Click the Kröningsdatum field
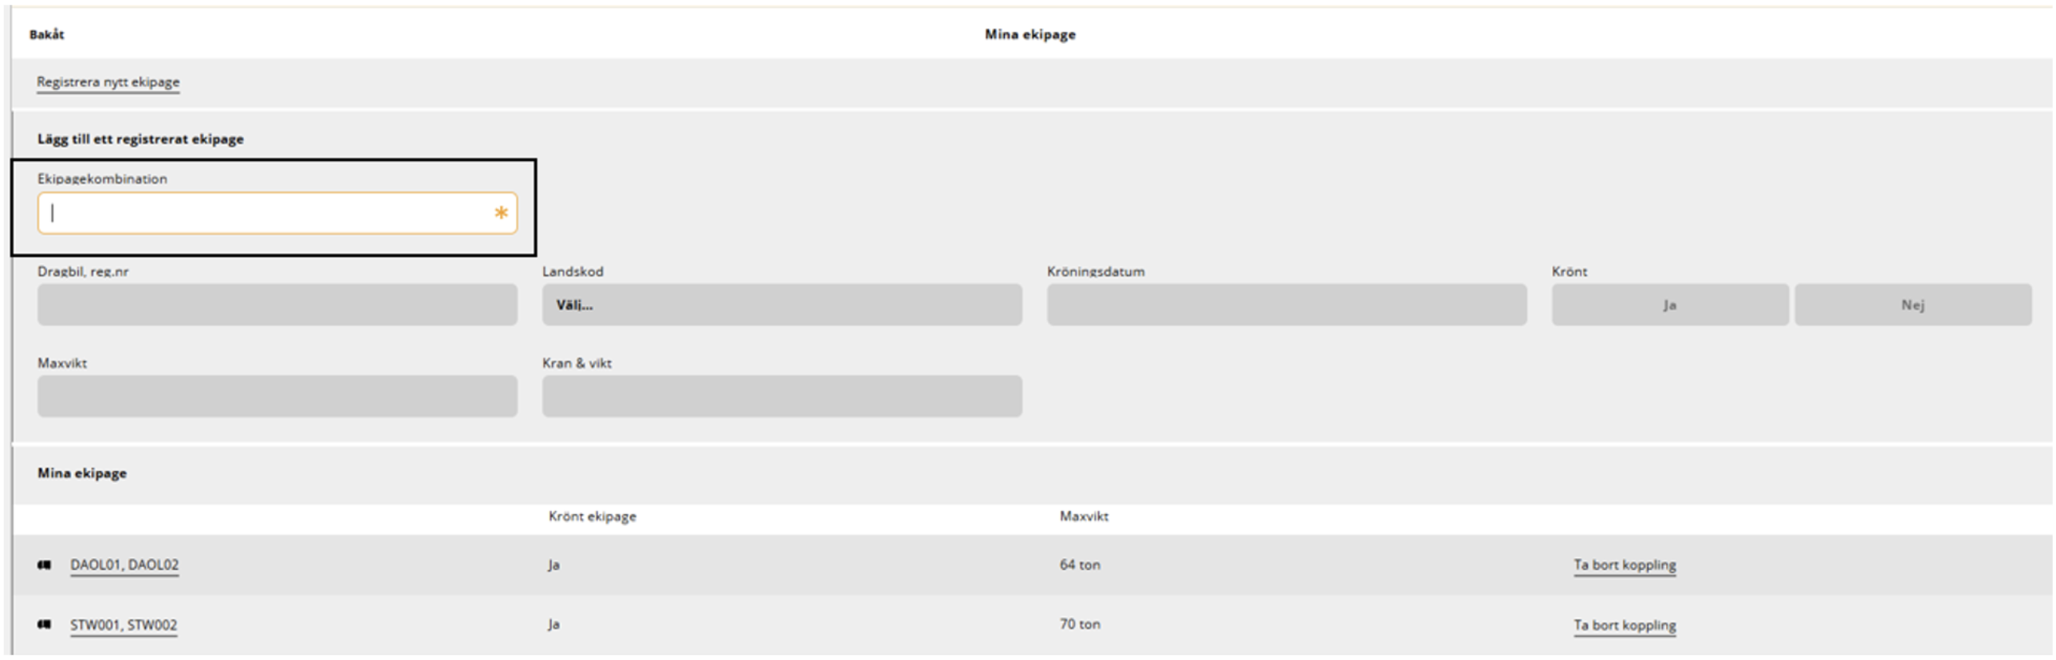Screen dimensions: 2056x660 (x=1286, y=304)
